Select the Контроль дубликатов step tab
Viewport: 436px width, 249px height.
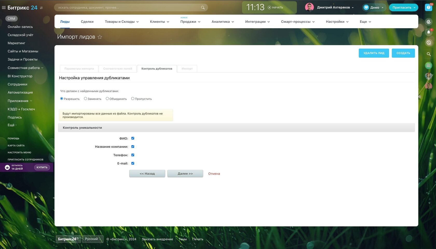(157, 69)
